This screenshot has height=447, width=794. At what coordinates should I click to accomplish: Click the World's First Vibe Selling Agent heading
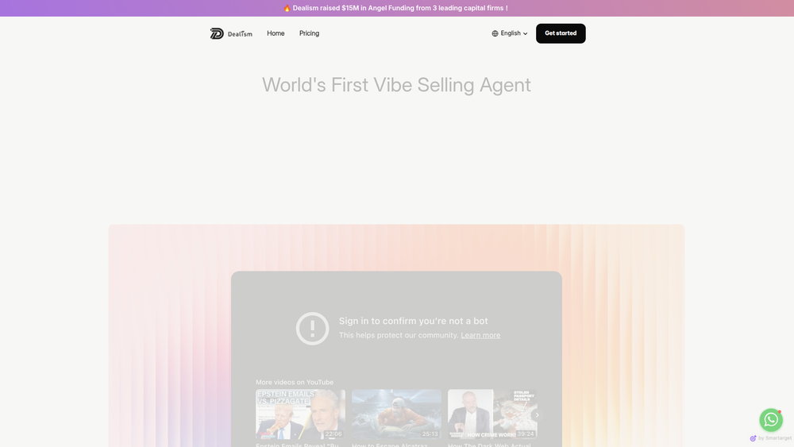coord(396,85)
